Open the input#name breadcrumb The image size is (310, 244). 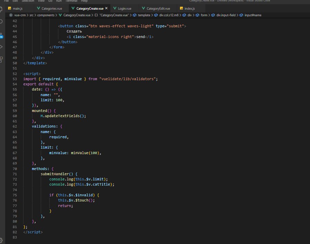pyautogui.click(x=253, y=15)
